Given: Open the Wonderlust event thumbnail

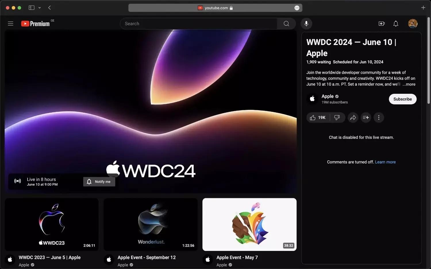Looking at the screenshot, I should pos(151,225).
